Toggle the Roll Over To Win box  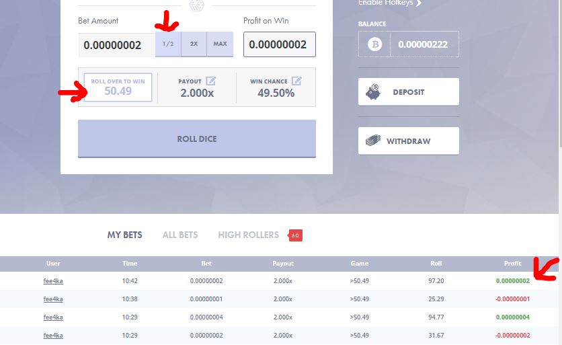[118, 87]
